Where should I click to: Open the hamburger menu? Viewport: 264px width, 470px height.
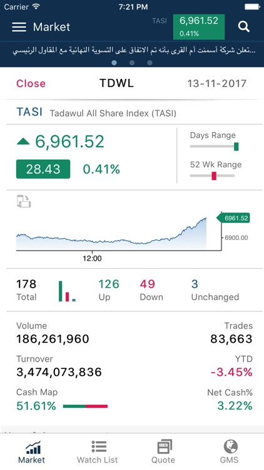(19, 27)
